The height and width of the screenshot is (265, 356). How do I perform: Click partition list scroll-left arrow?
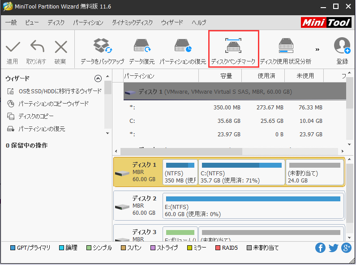(x=116, y=151)
